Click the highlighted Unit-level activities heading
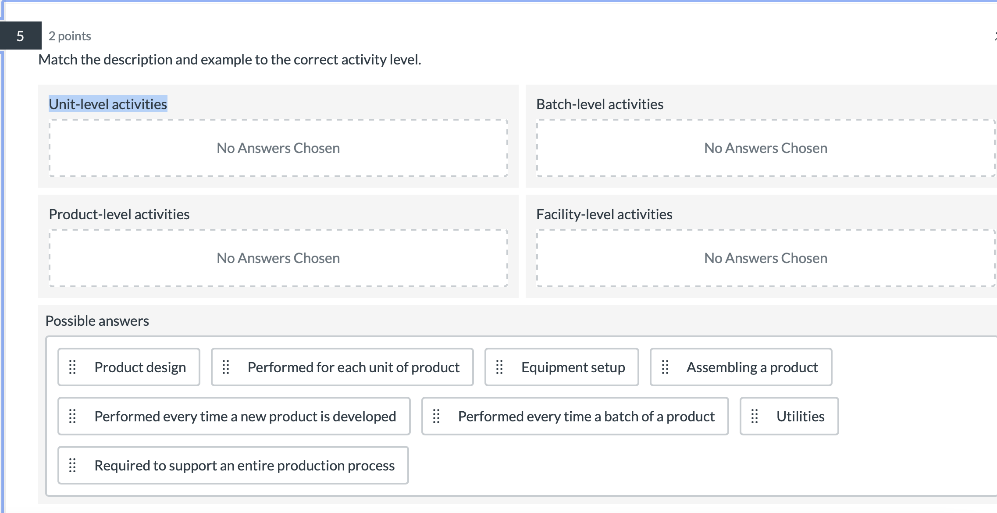The image size is (997, 513). click(108, 104)
